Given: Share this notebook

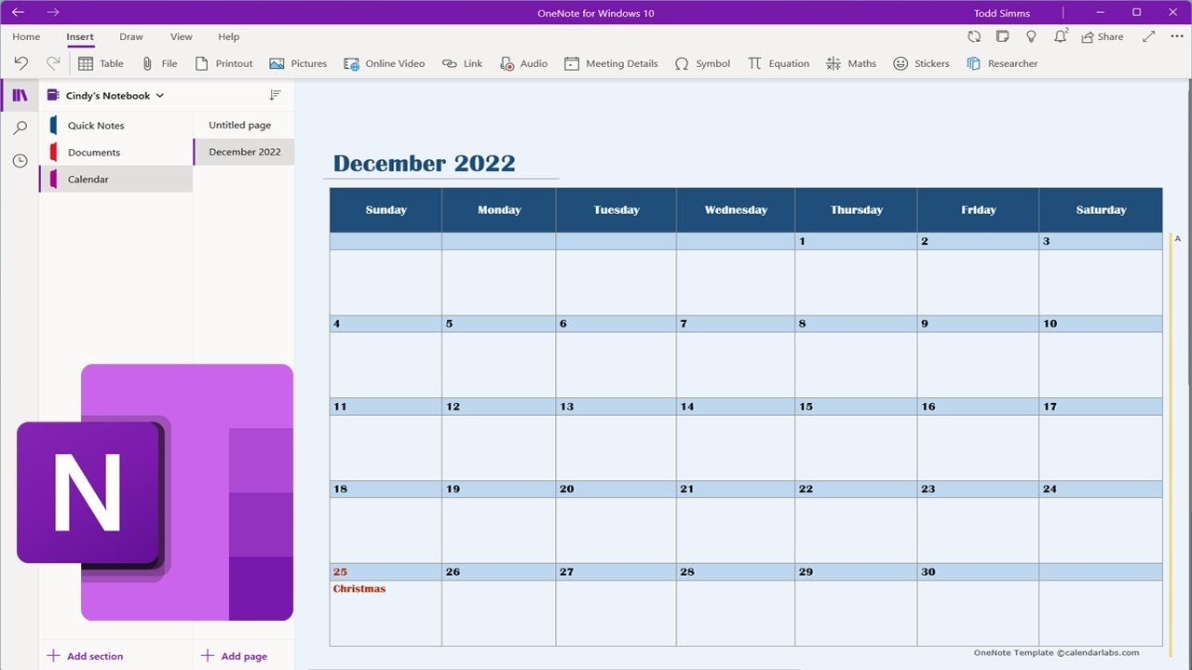Looking at the screenshot, I should pos(1102,36).
